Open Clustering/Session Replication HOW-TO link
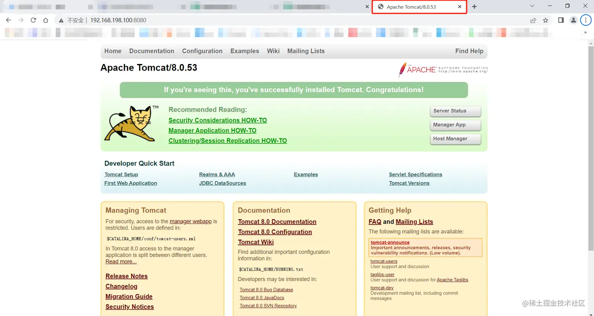Screen dimensions: 594x316 pyautogui.click(x=228, y=141)
